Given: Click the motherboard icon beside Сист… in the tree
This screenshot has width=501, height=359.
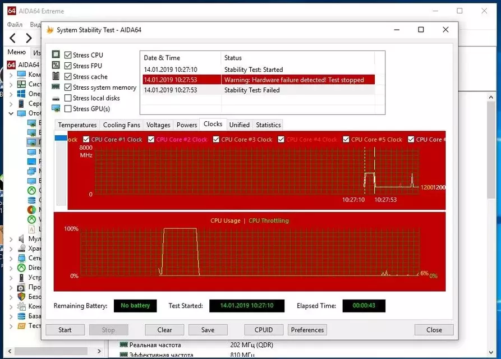Looking at the screenshot, I should pos(21,84).
